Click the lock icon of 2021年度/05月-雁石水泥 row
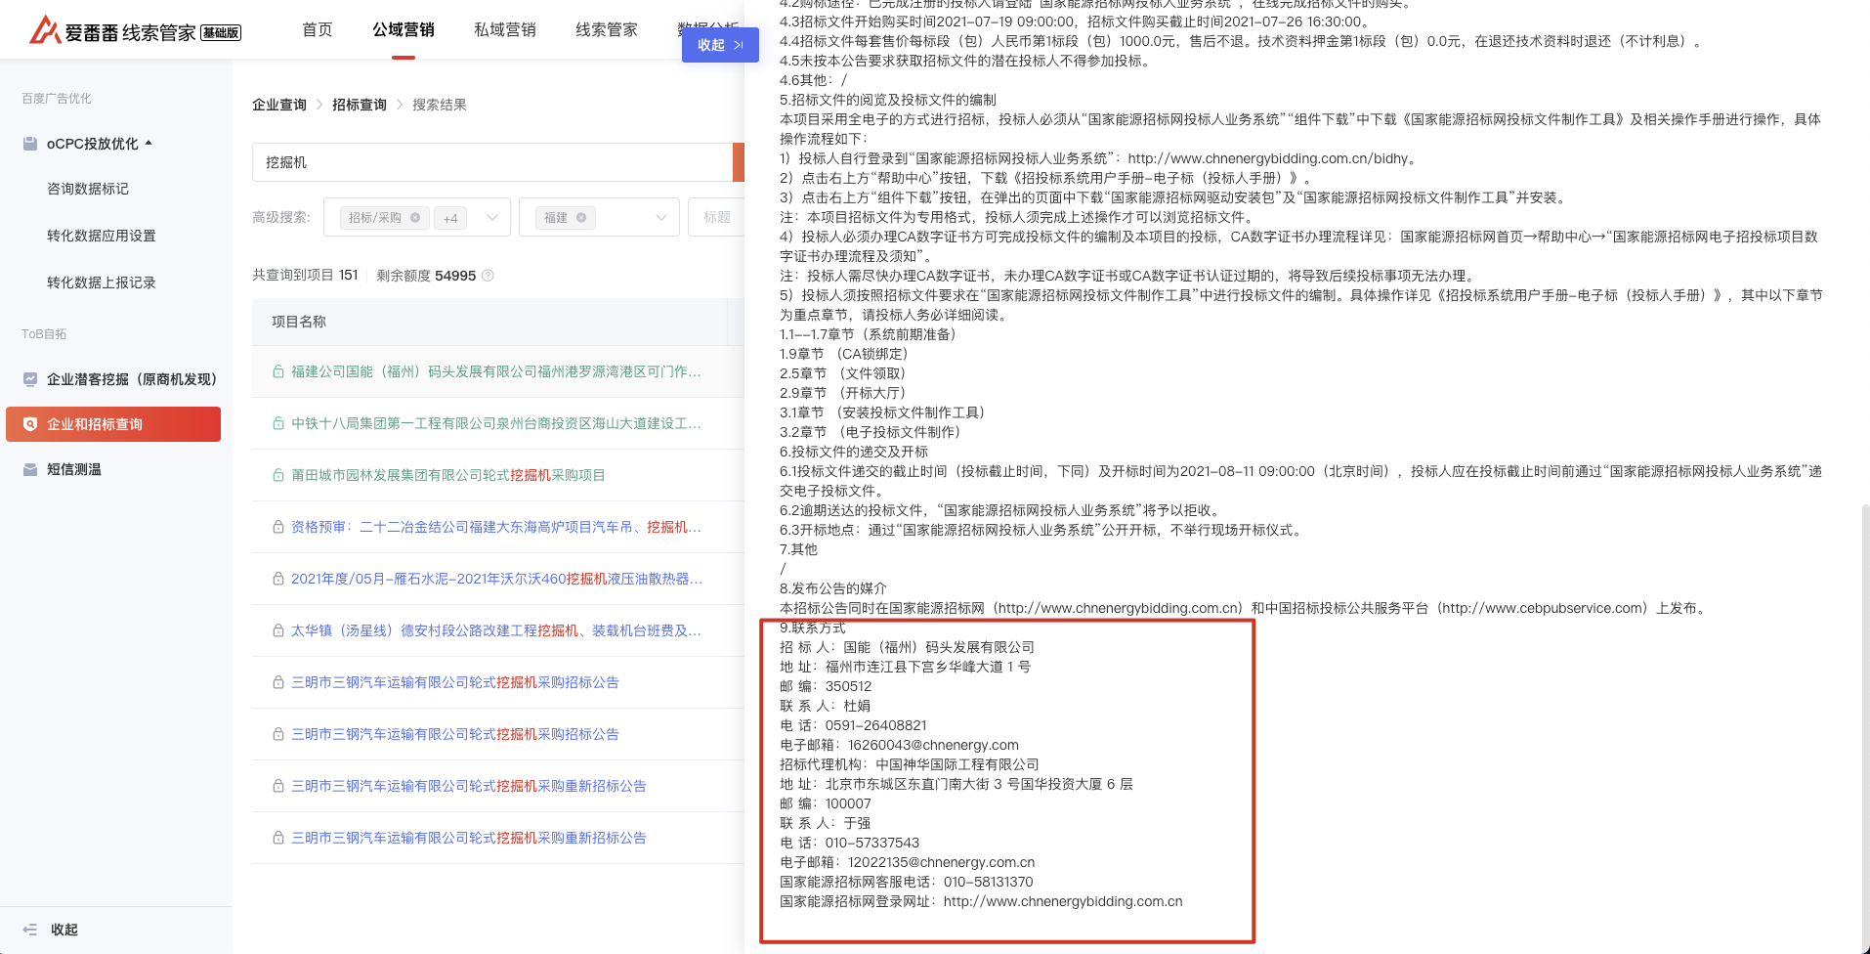1870x954 pixels. [278, 579]
